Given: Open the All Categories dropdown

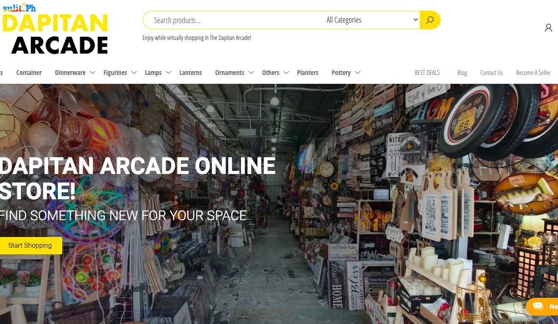Looking at the screenshot, I should 372,20.
